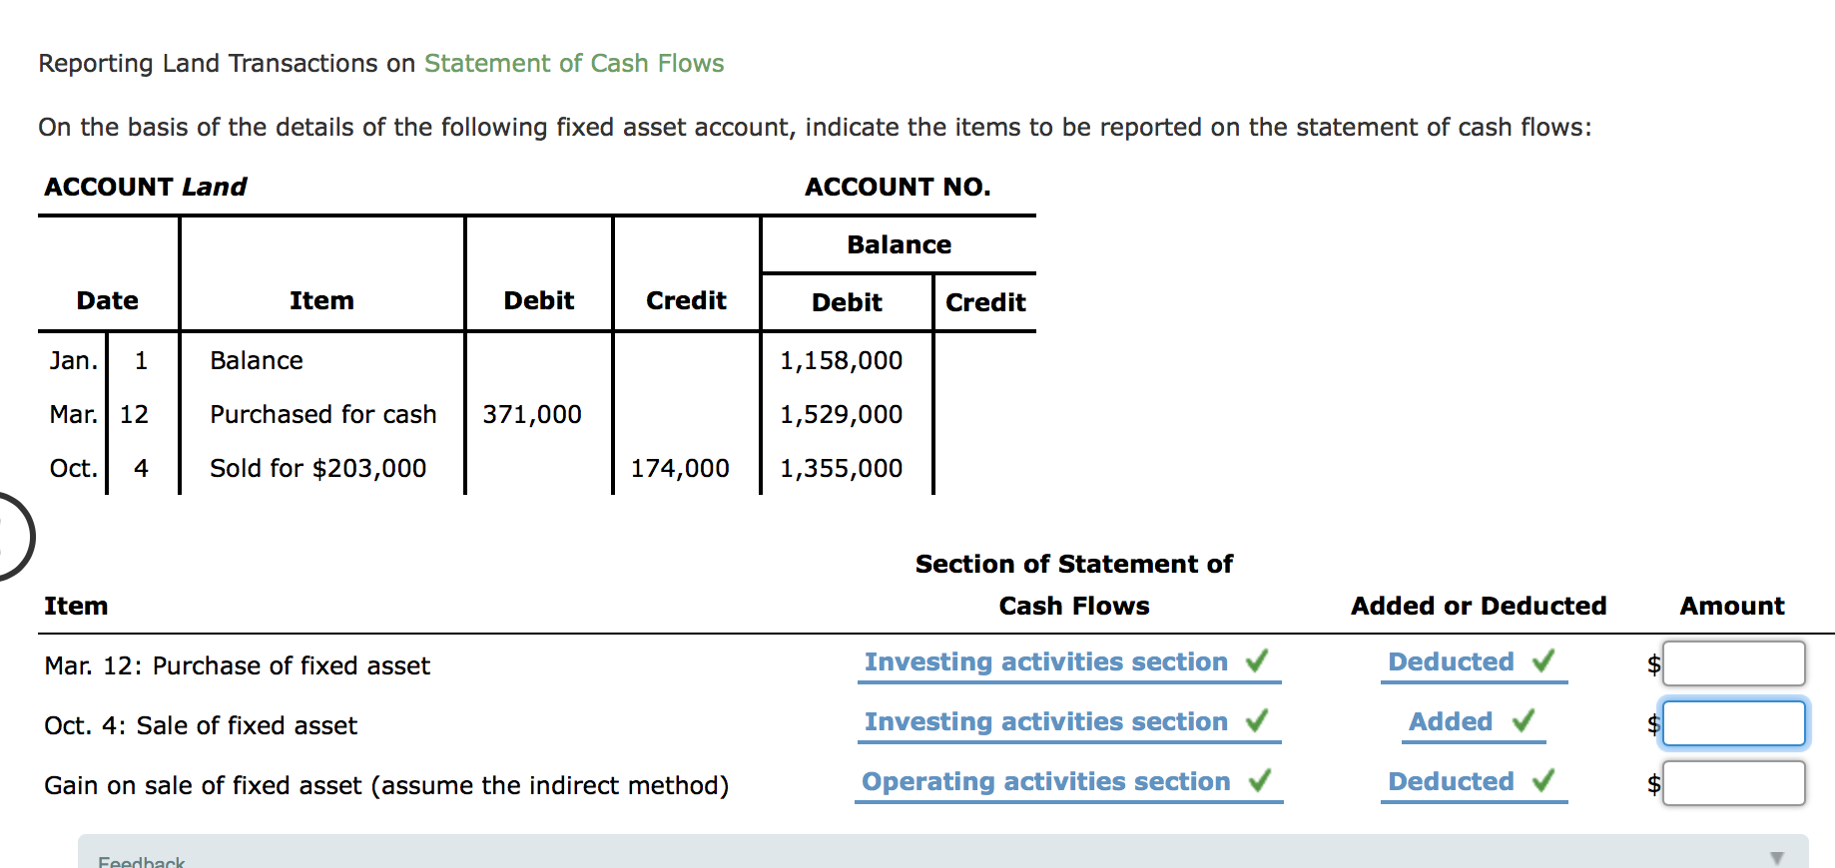Open section dropdown for Mar. 12 purchase row

pyautogui.click(x=1045, y=662)
